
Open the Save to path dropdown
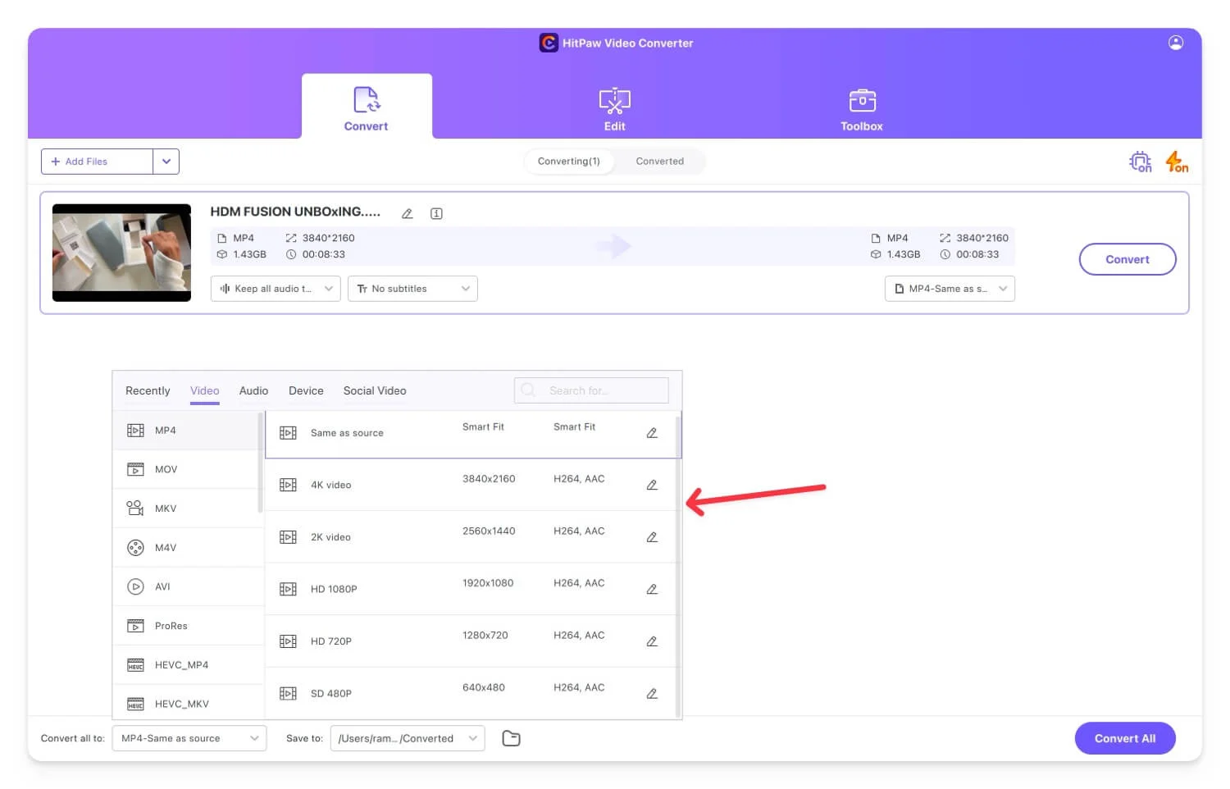click(x=408, y=738)
